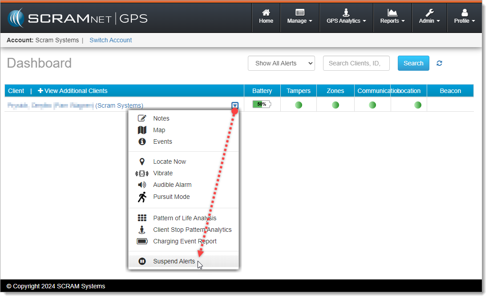Image resolution: width=489 pixels, height=299 pixels.
Task: Open the Map icon in context menu
Action: [142, 130]
